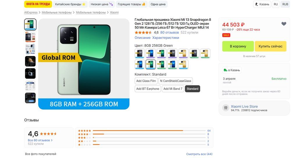Click the delivery truck icon в Казань
Viewport: 308px width, 158px height.
click(225, 70)
